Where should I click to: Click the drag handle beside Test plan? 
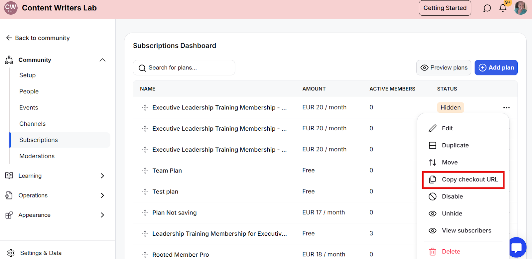145,192
